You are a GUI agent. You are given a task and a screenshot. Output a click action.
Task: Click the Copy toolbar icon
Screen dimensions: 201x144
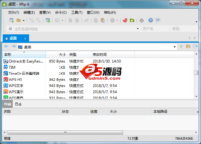tap(96, 20)
